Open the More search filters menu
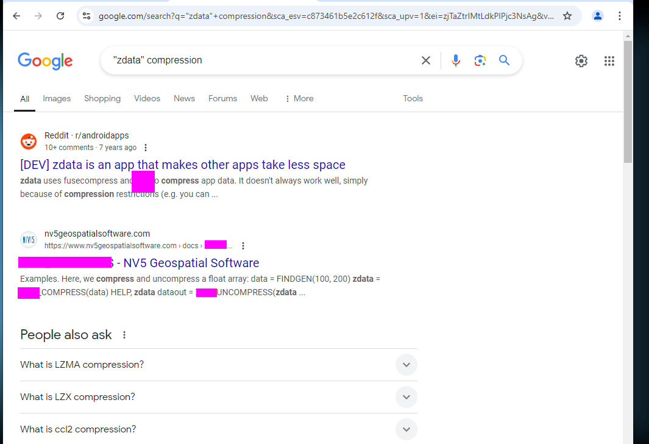 coord(299,99)
